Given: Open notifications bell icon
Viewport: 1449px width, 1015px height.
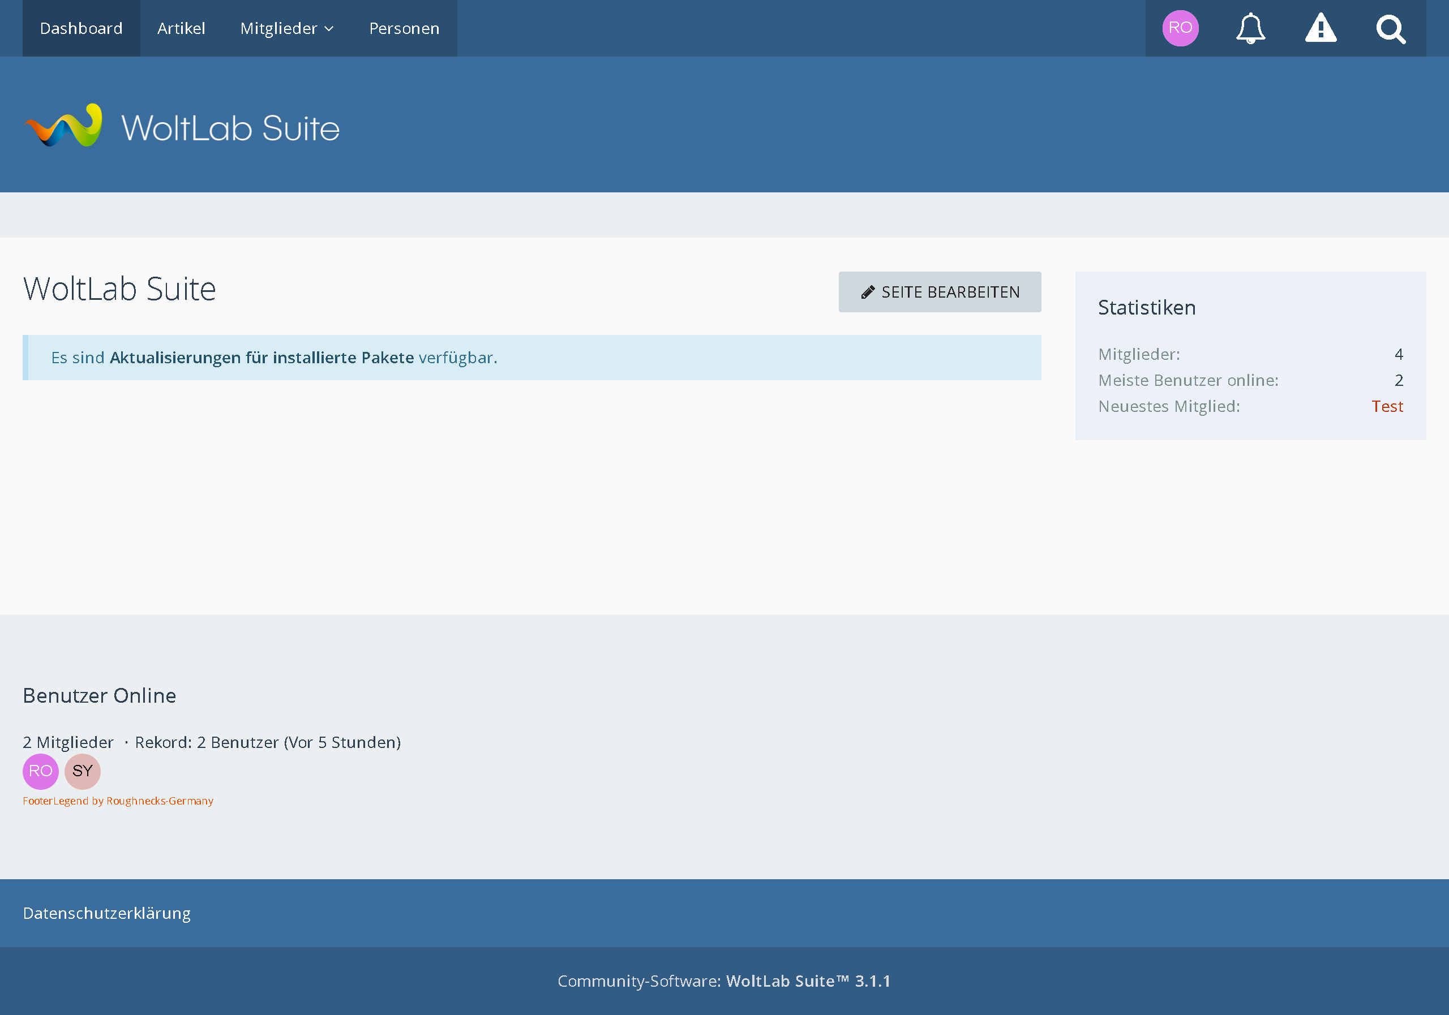Looking at the screenshot, I should [1250, 28].
